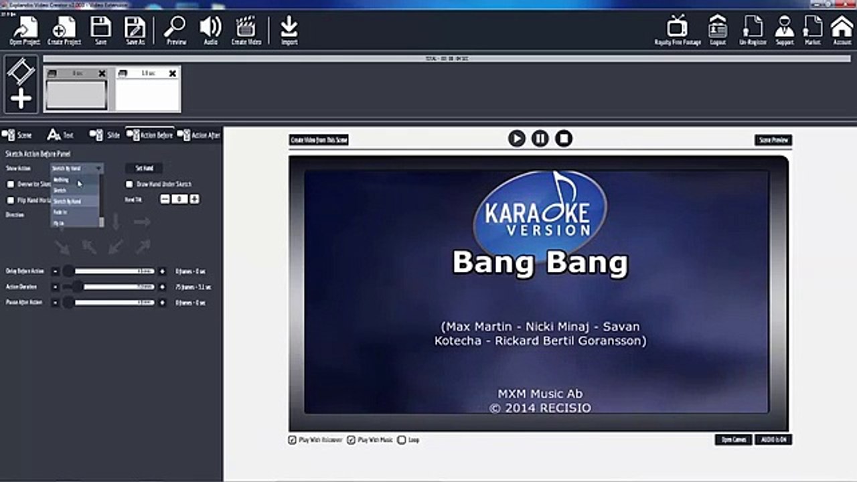
Task: Click Create Video from This Scene
Action: pos(319,140)
